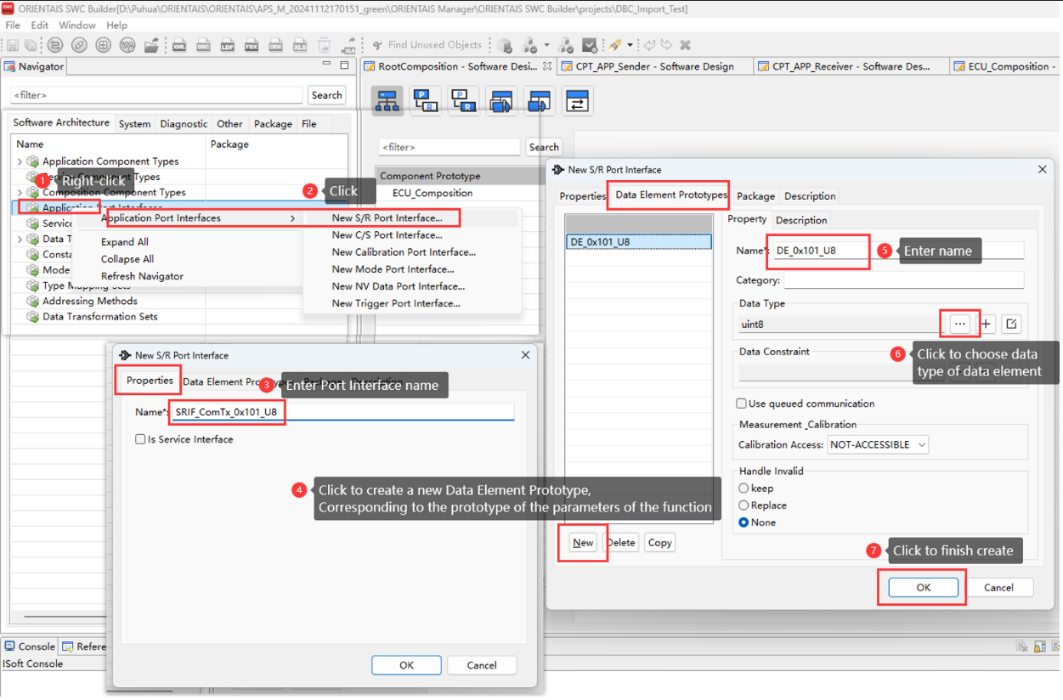Expand the Composition Component Types tree node

click(x=20, y=193)
